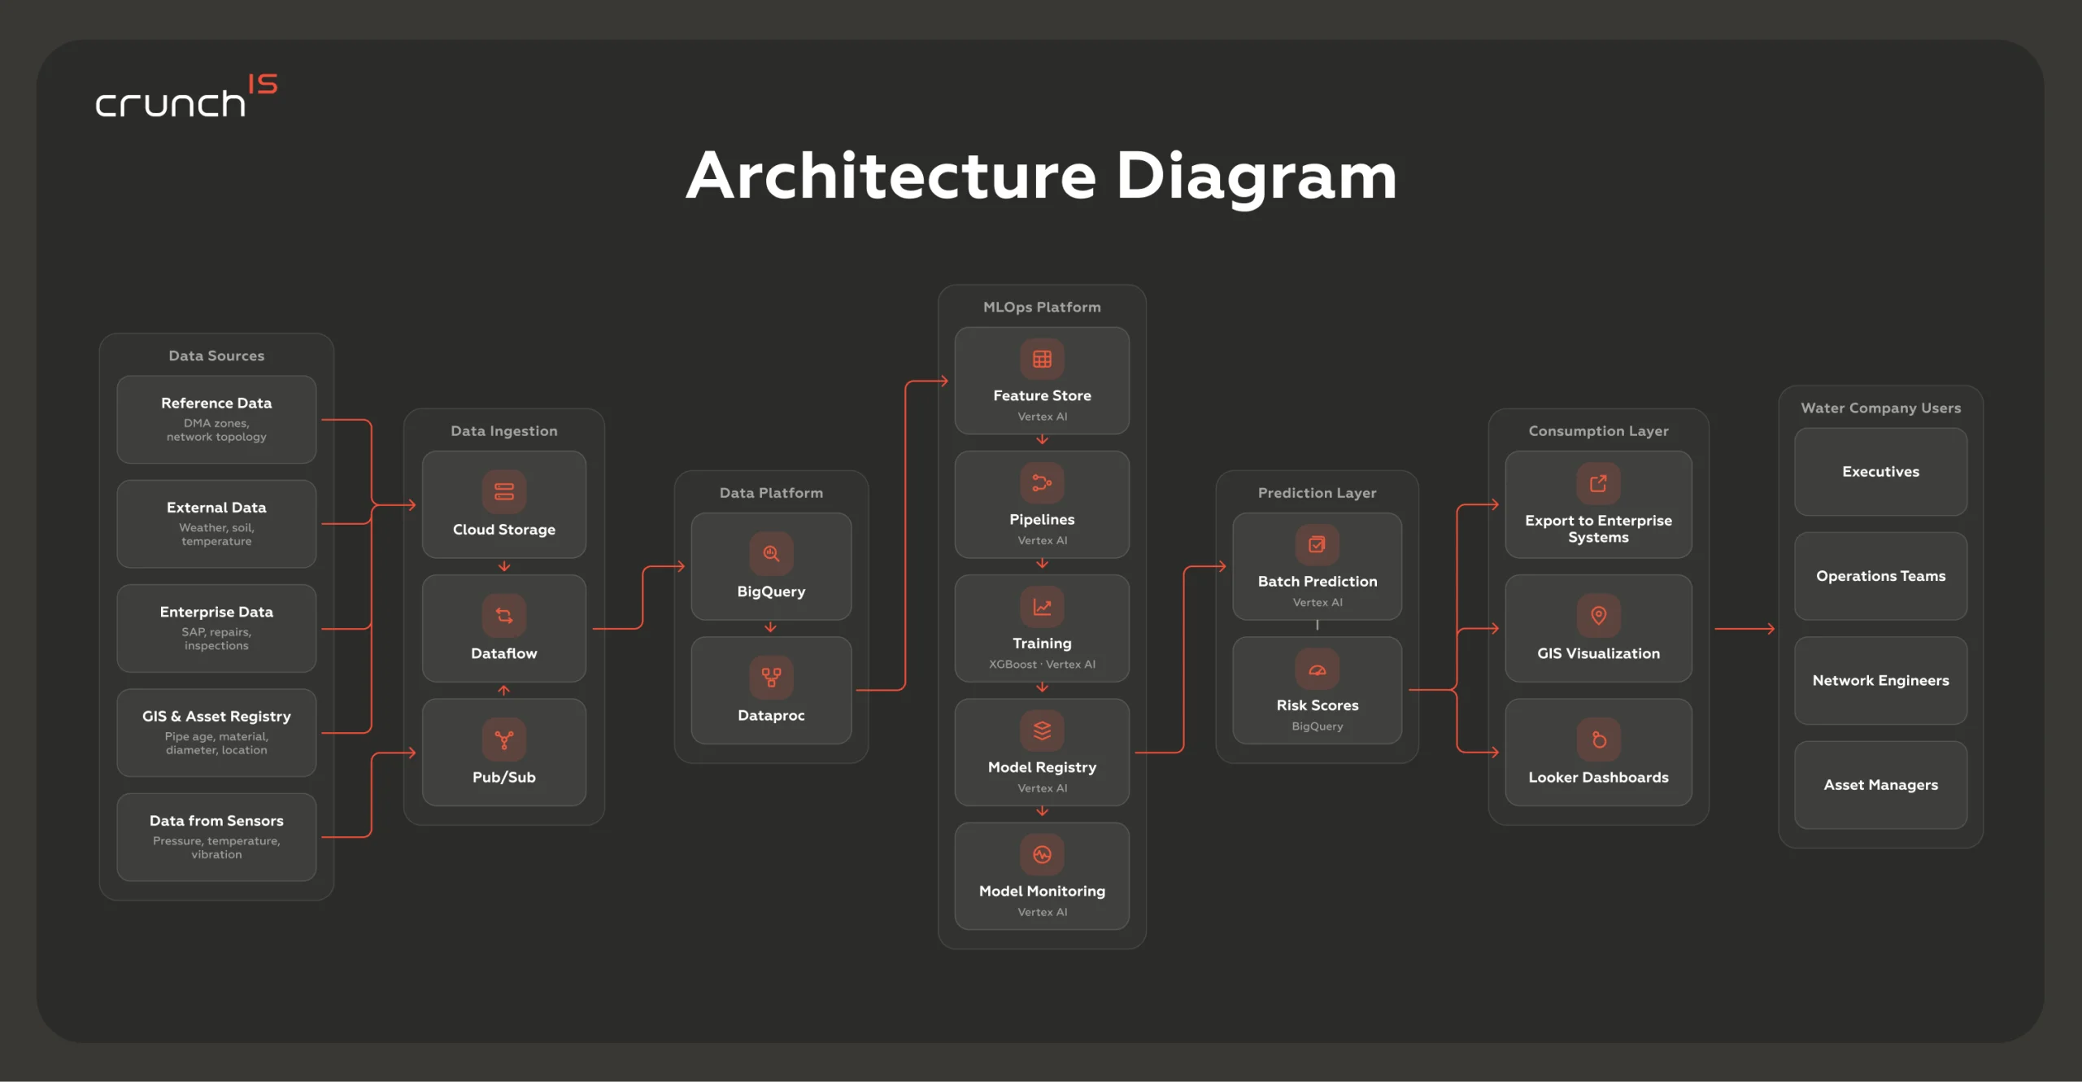The width and height of the screenshot is (2082, 1082).
Task: Click the Data Ingestion group heading
Action: pos(504,431)
